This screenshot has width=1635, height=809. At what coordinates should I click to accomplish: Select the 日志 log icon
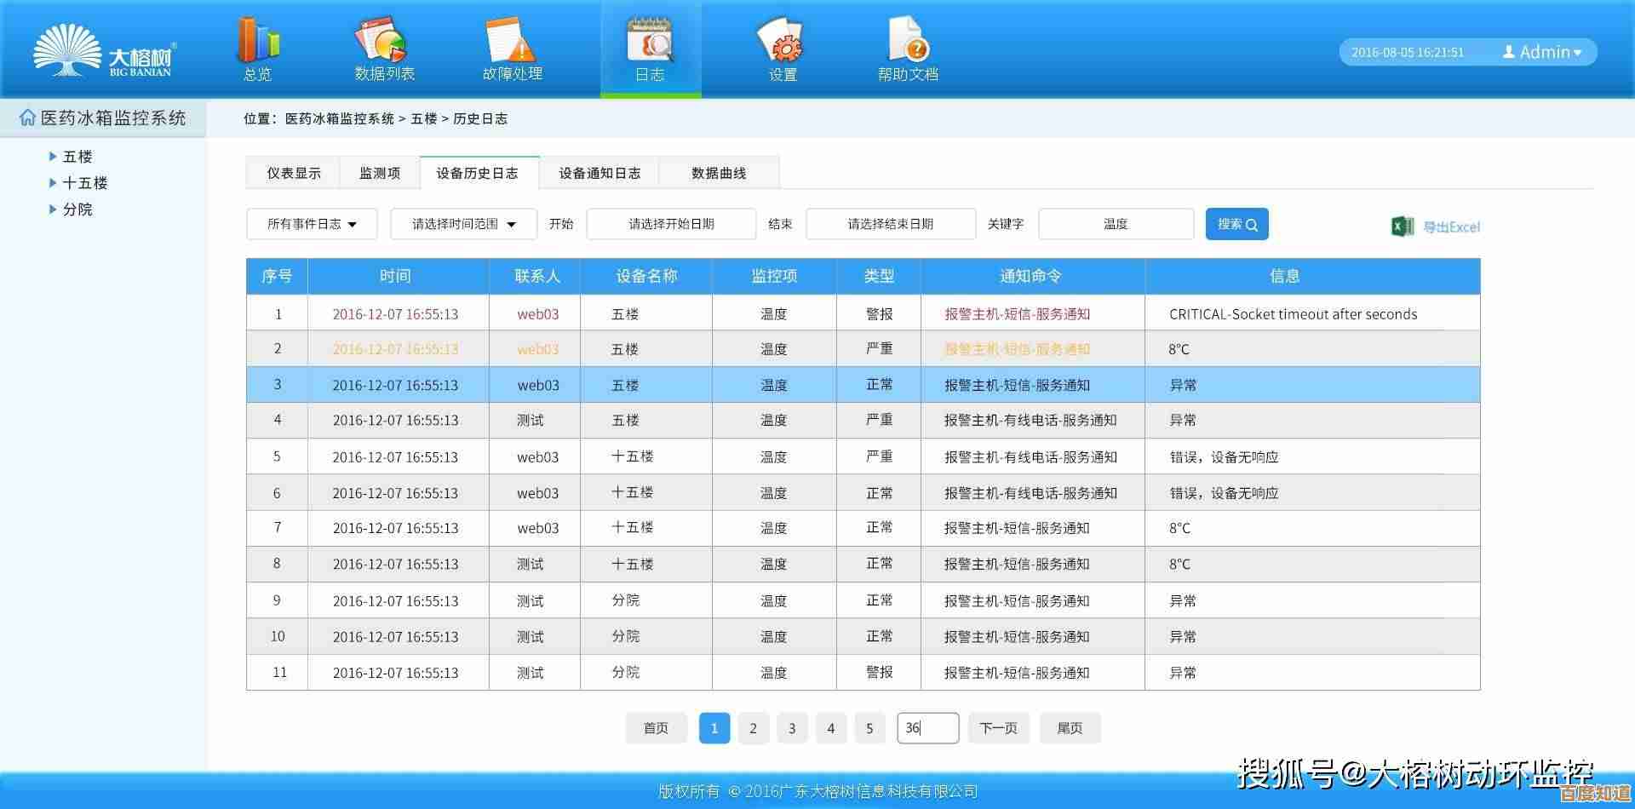point(650,43)
